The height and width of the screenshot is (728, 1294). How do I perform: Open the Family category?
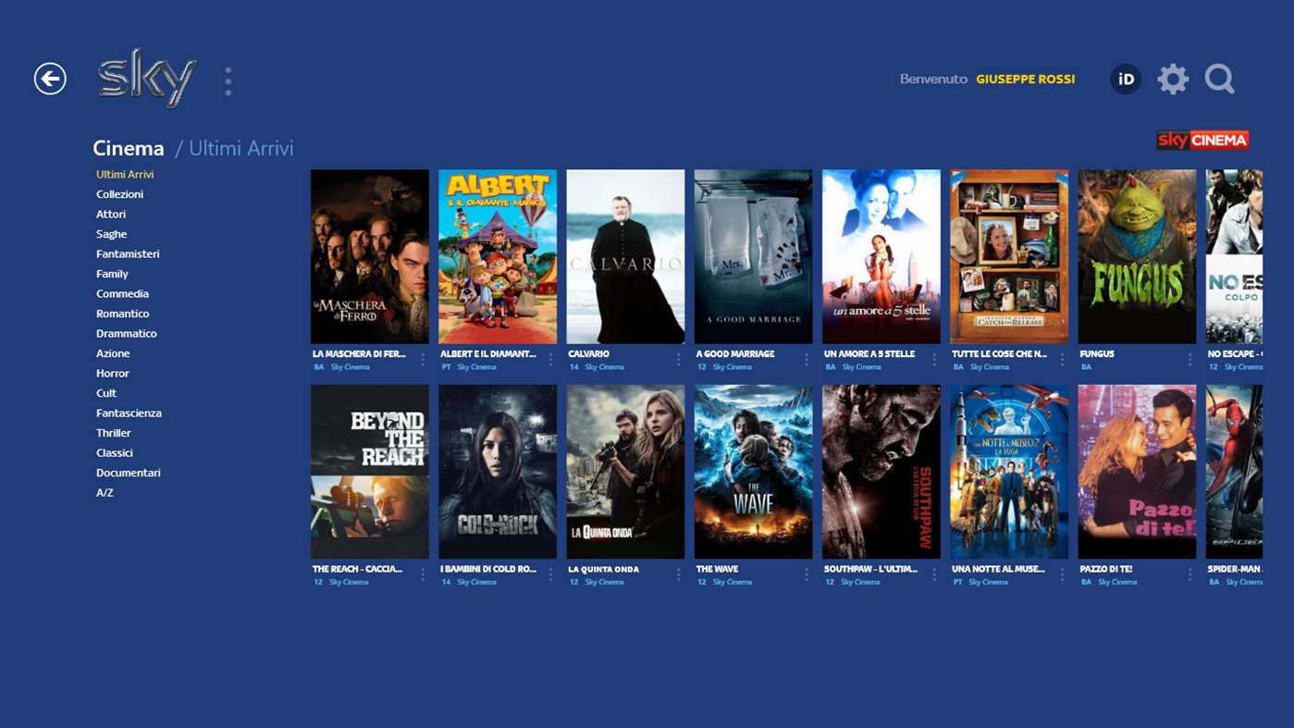[x=112, y=274]
